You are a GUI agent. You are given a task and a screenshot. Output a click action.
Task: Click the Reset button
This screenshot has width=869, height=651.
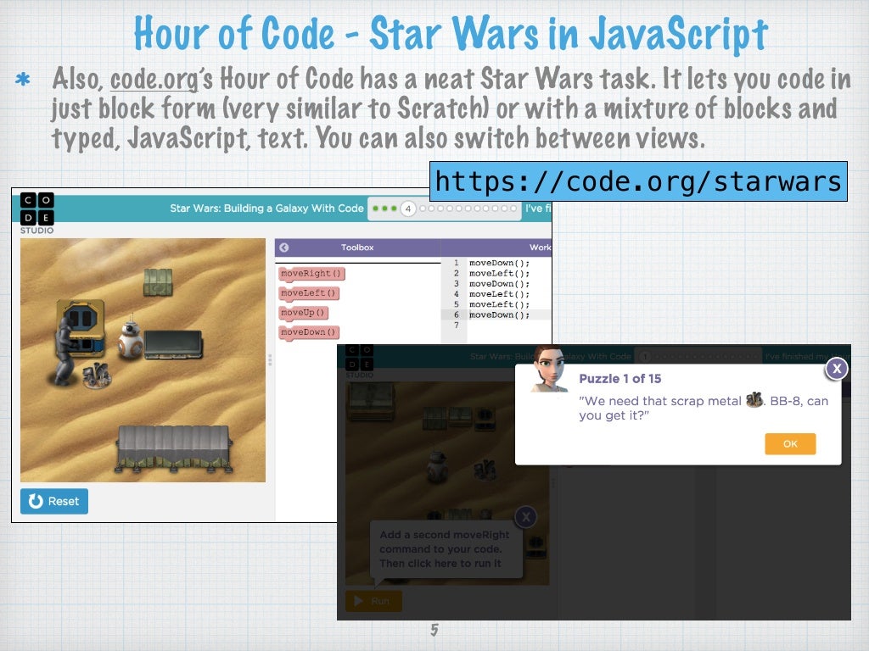tap(54, 501)
